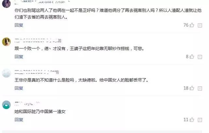Open the pale white avatar profile

[x=7, y=73]
